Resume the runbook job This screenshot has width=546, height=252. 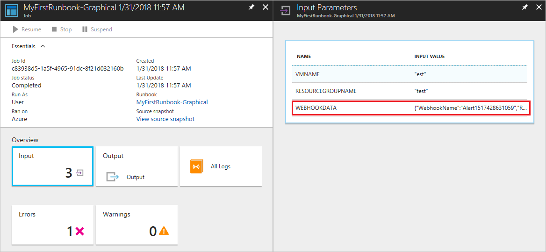[27, 29]
